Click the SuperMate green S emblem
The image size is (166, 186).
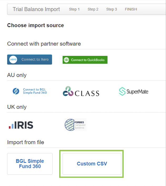tap(122, 92)
